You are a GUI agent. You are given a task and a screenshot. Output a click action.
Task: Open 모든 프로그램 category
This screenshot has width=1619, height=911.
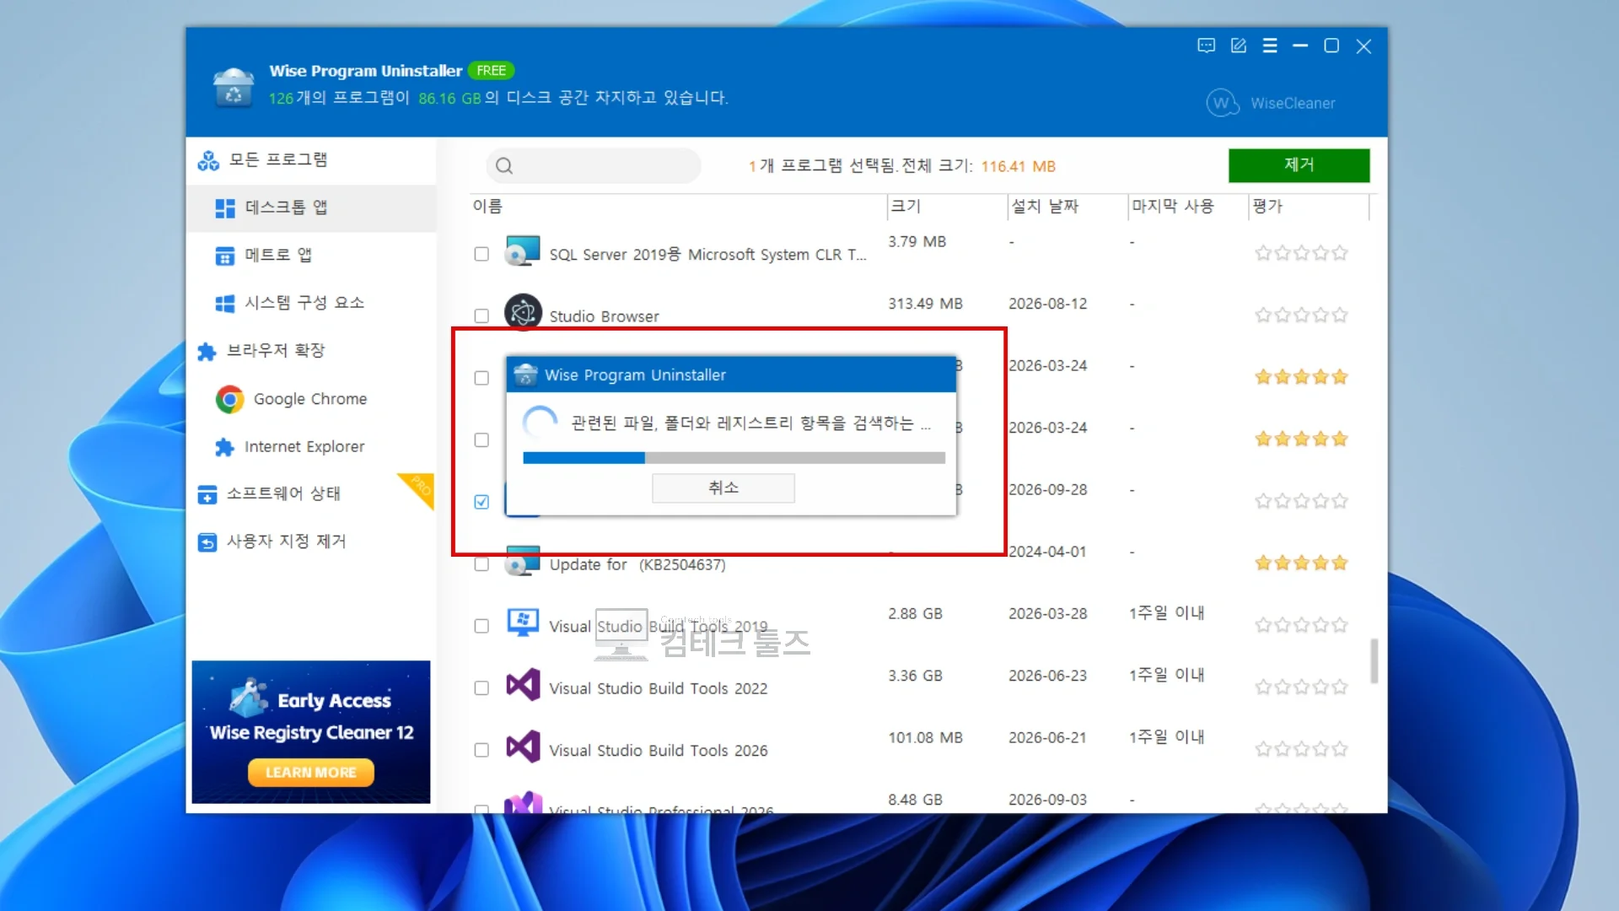coord(311,160)
